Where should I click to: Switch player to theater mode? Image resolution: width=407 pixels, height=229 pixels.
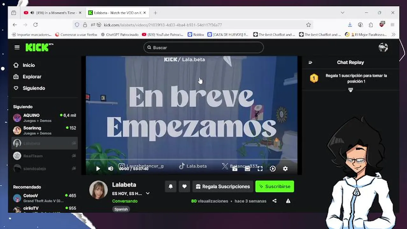point(247,169)
